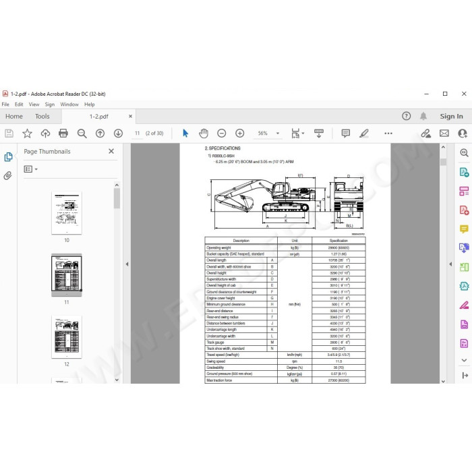Click document scrollbar down arrow
This screenshot has width=472, height=472.
click(443, 381)
